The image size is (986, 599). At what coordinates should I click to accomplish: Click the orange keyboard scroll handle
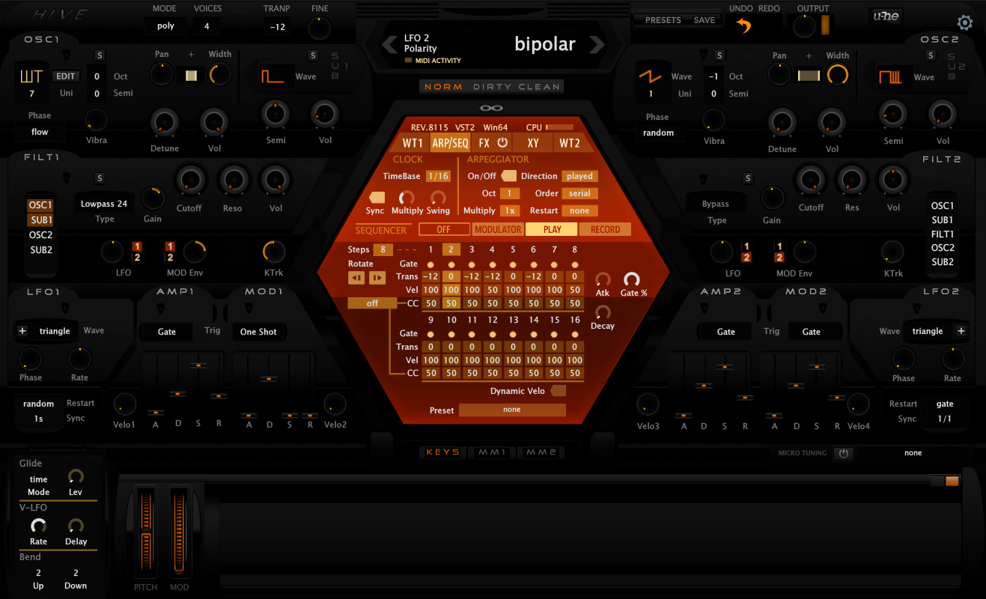[x=952, y=481]
